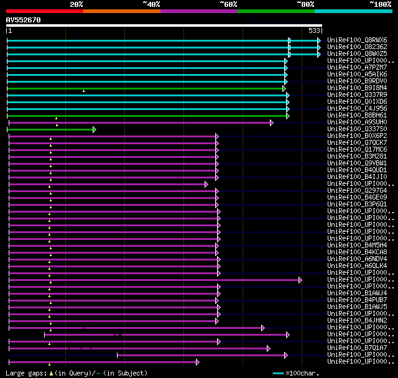
Task: Click the UniRef100_Q17MC6 hit name
Action: (x=357, y=150)
